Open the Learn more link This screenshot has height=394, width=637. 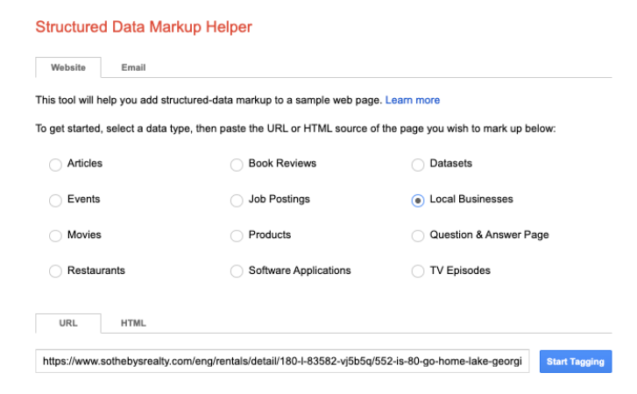pos(412,101)
